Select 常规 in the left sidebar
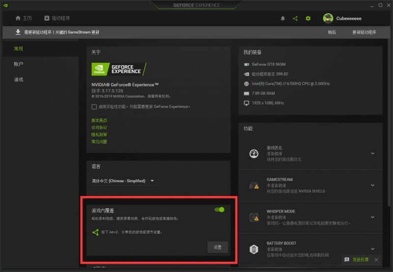Viewport: 393px width, 272px height. point(41,49)
